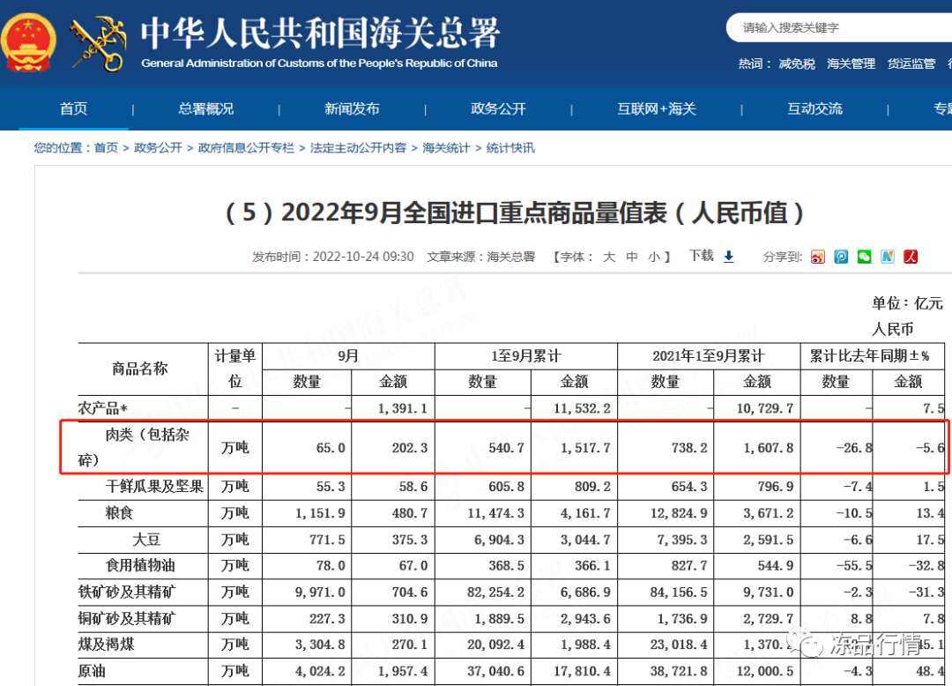
Task: Open the 互动交流 navigation menu
Action: click(814, 108)
